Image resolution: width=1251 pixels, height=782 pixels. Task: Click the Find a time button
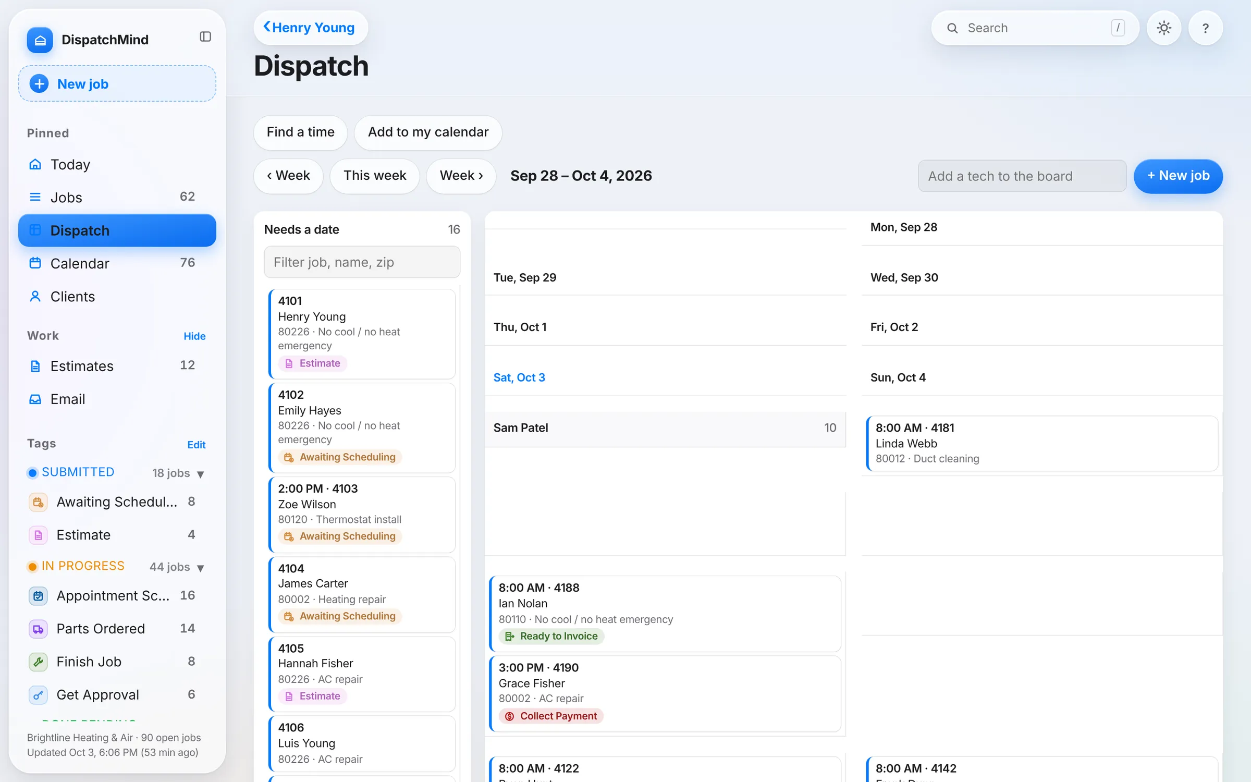click(x=301, y=132)
